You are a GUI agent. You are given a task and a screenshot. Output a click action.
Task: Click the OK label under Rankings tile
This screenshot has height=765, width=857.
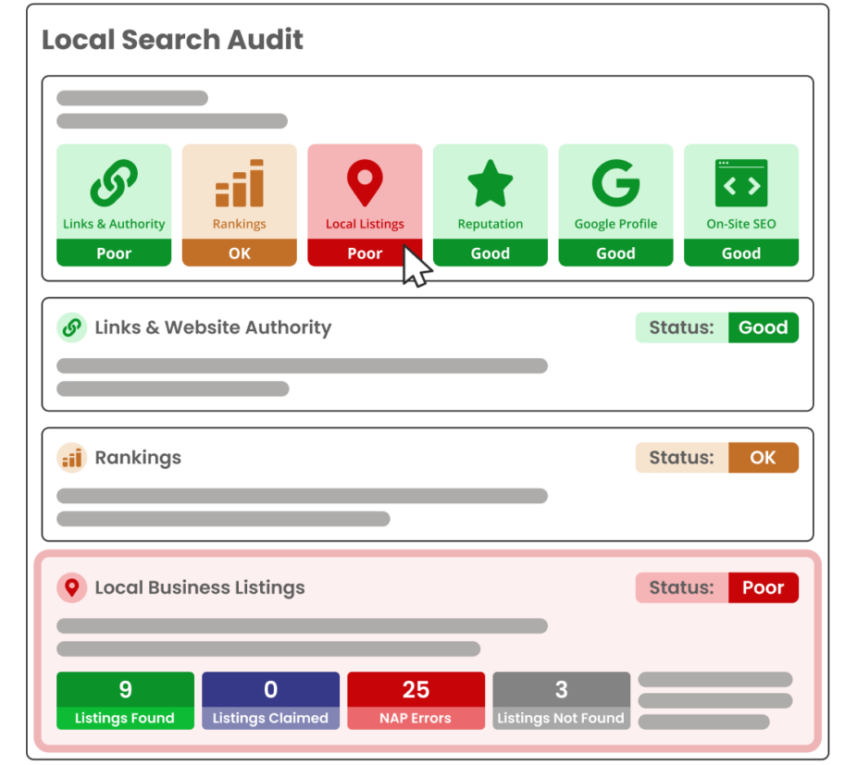point(240,253)
